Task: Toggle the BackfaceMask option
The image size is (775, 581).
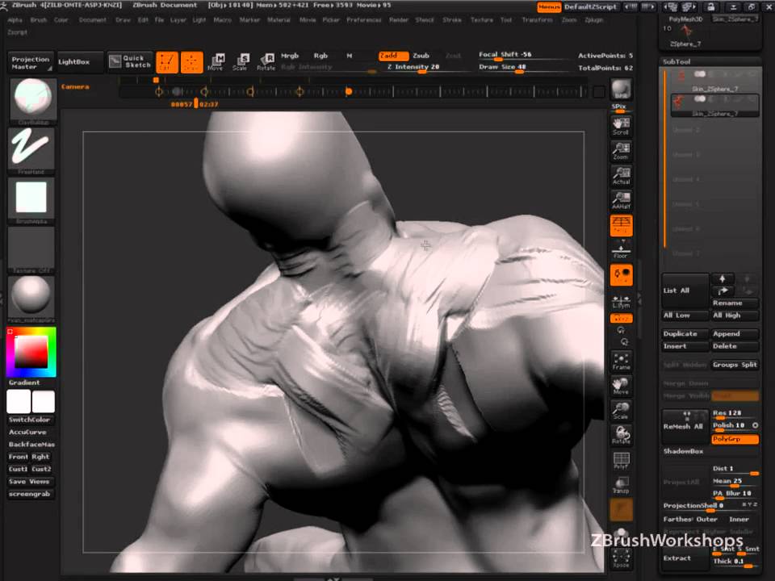Action: [x=31, y=444]
